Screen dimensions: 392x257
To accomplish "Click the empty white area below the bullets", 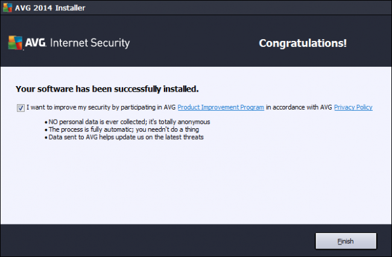I will click(x=196, y=181).
